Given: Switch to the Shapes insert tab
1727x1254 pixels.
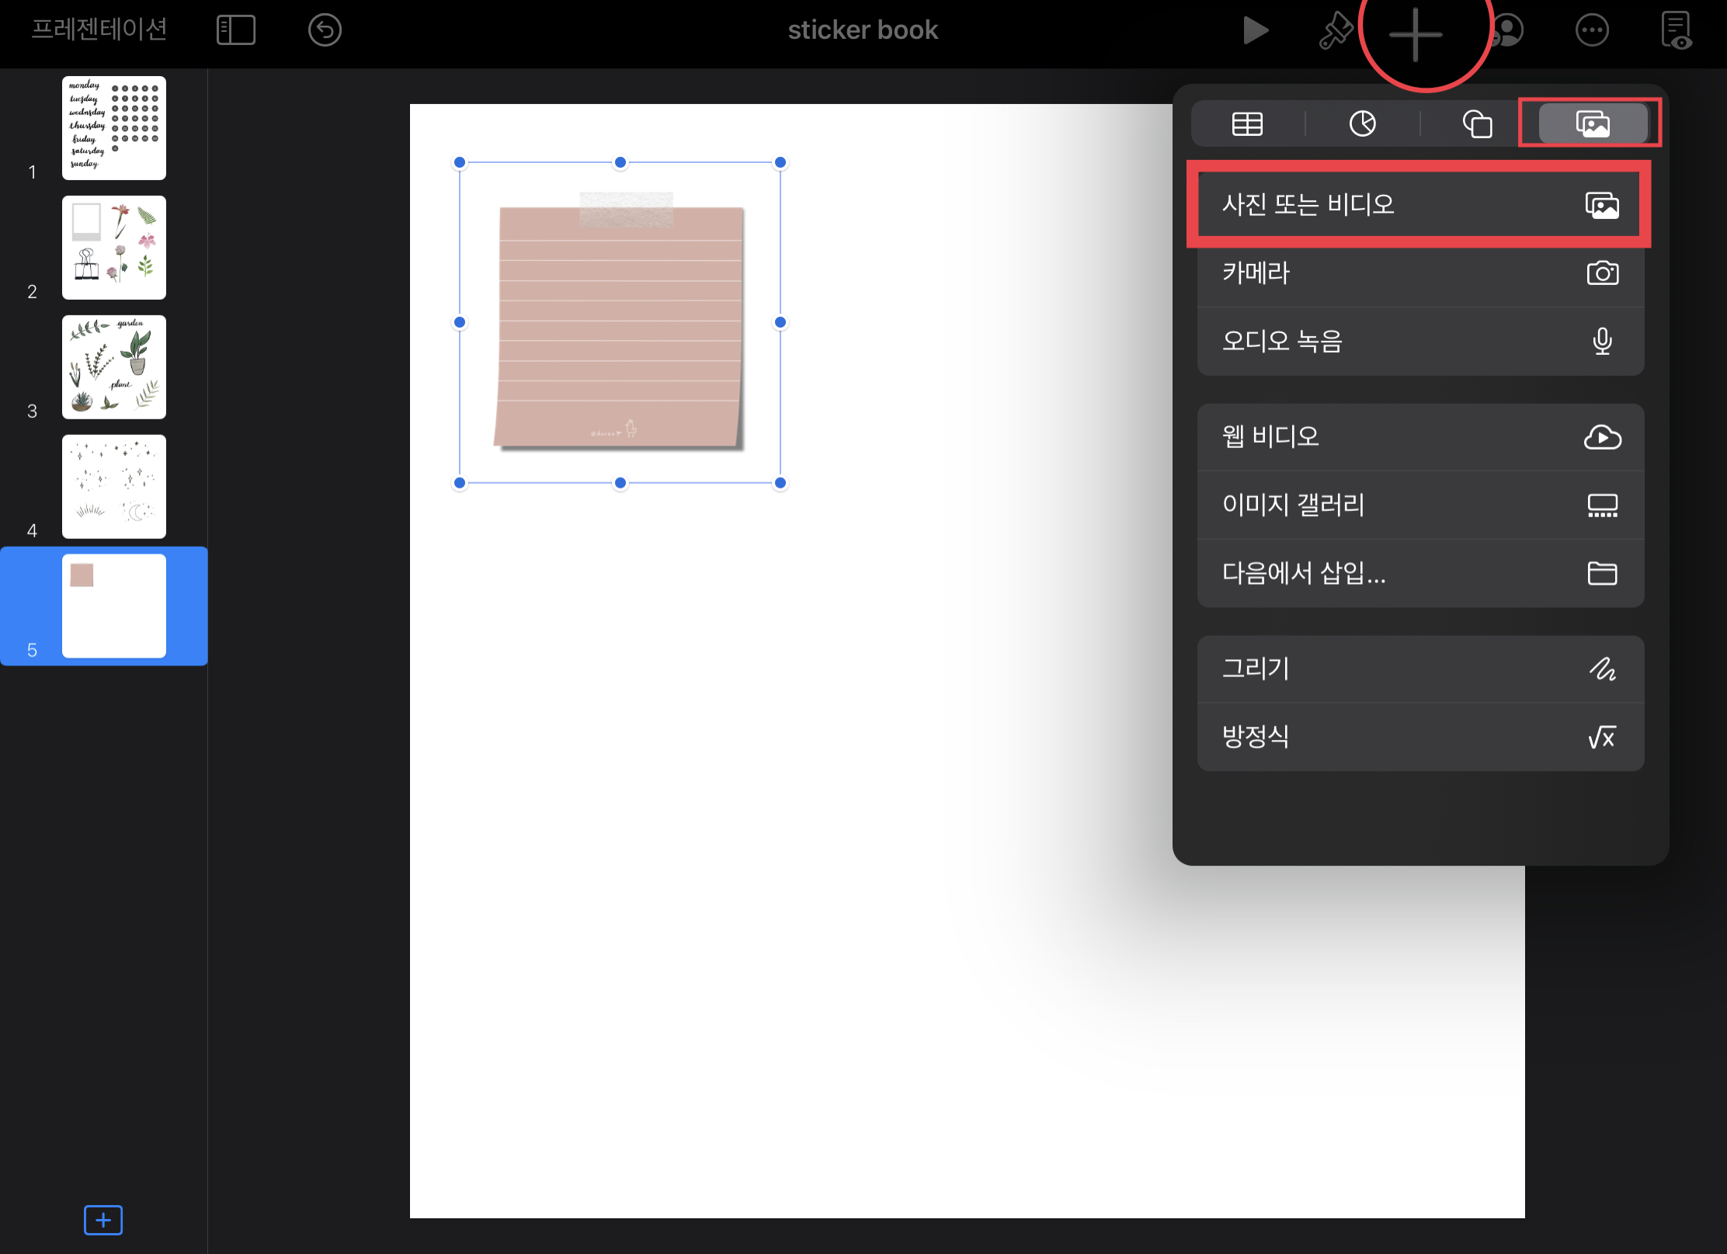Looking at the screenshot, I should [1477, 123].
